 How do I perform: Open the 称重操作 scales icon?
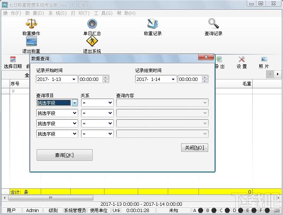click(x=31, y=23)
